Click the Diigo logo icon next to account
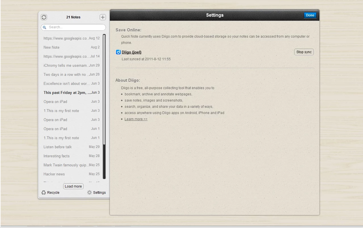The image size is (363, 228). 118,52
